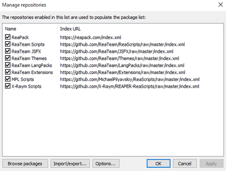Close the Manage repositories dialog

220,5
